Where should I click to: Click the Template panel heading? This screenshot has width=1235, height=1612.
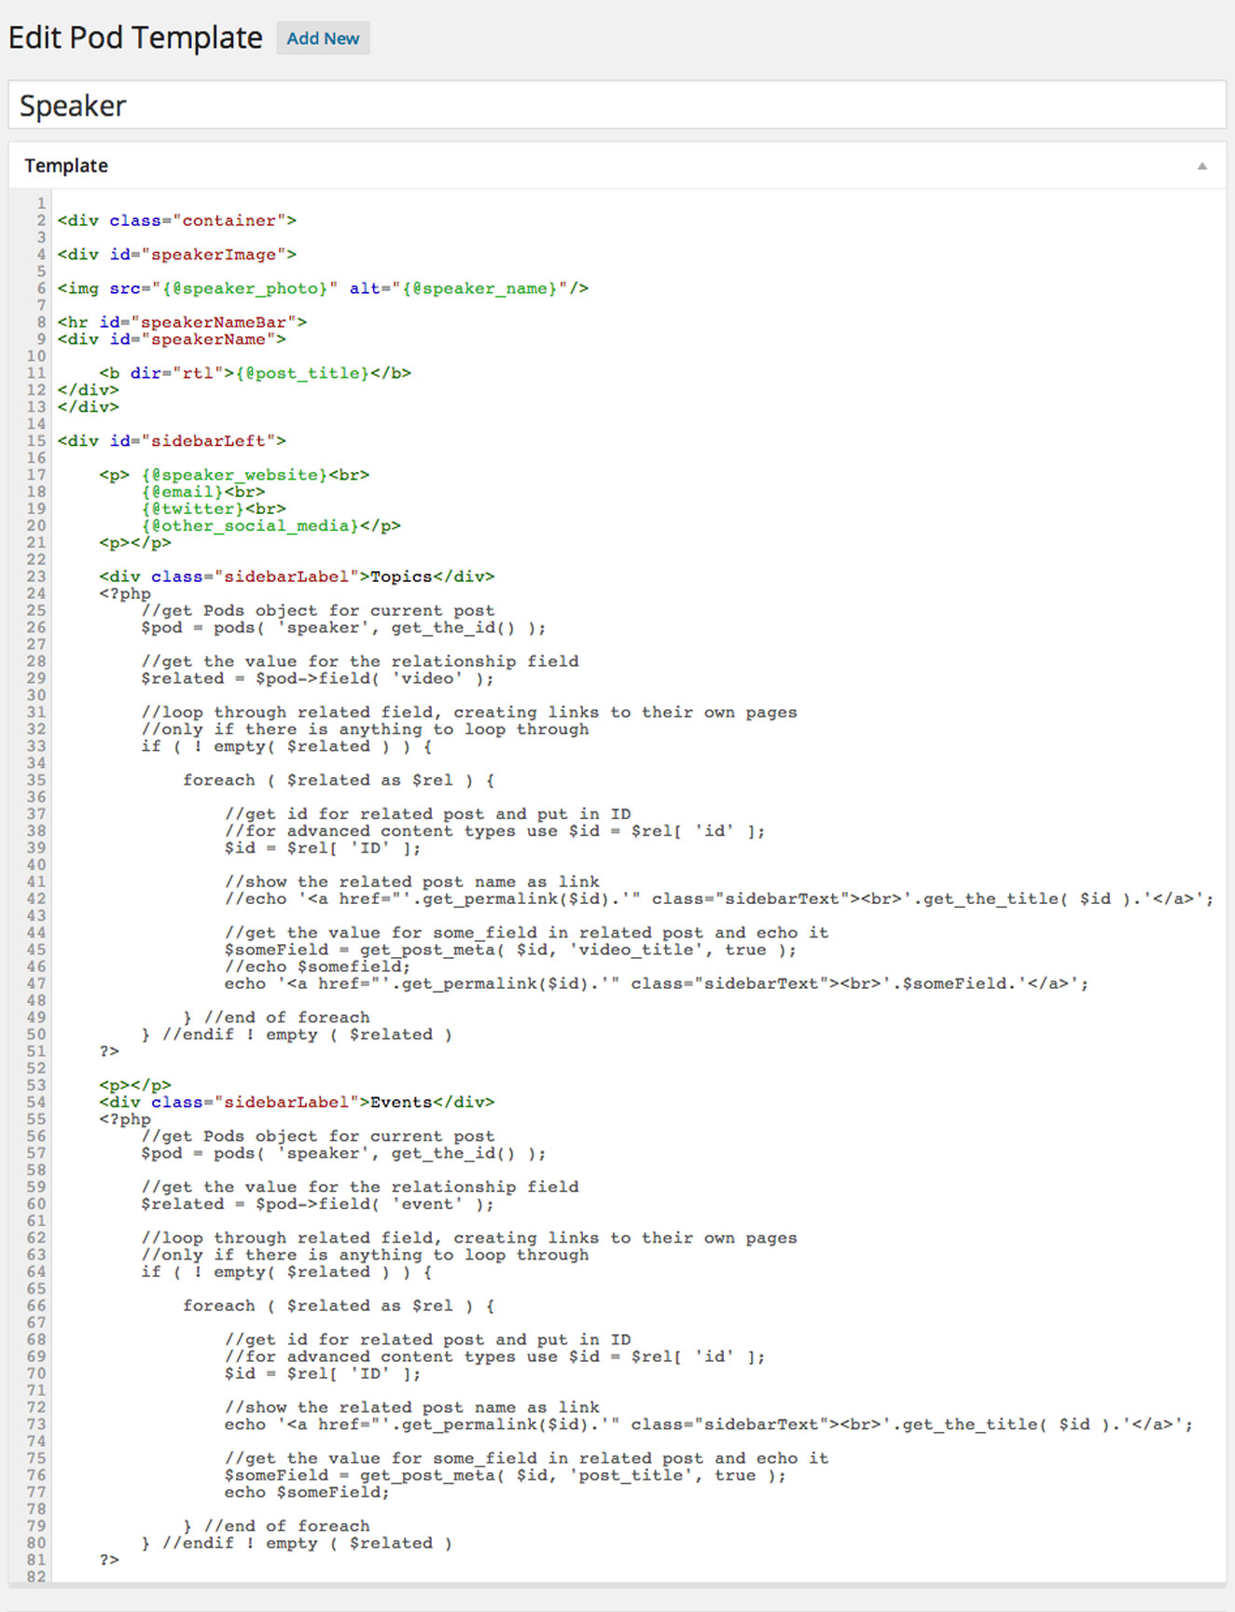66,165
